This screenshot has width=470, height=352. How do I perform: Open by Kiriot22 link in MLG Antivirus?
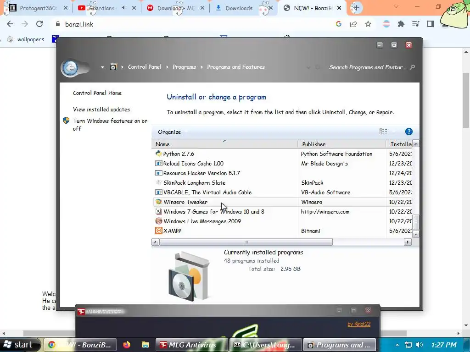coord(359,324)
